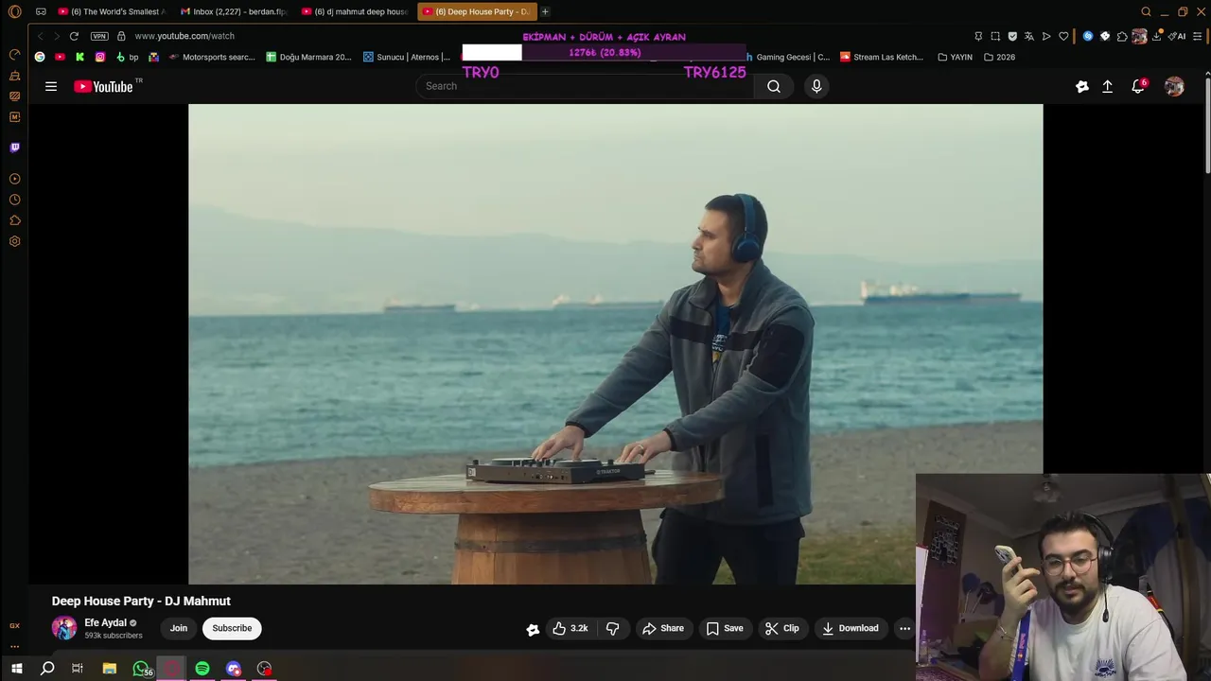This screenshot has width=1211, height=681.
Task: Open sidebar history clock icon
Action: (x=14, y=200)
